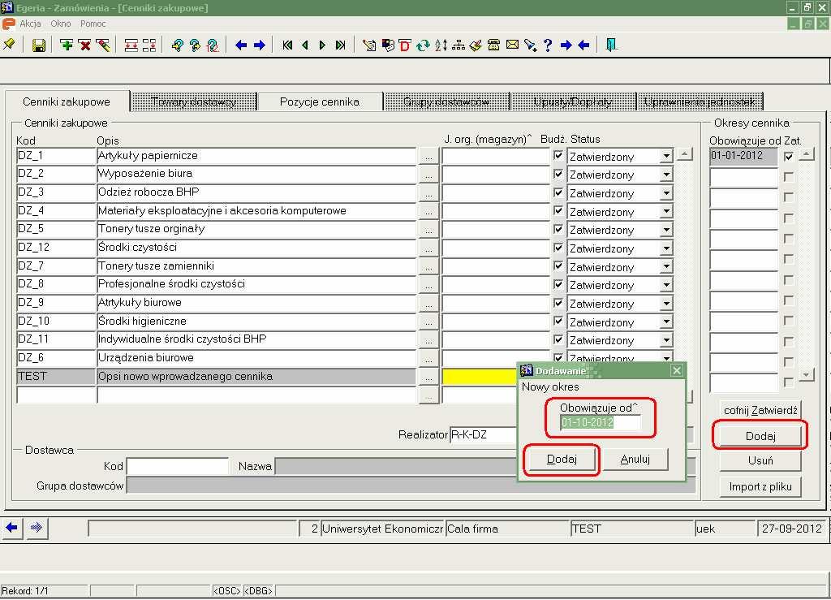Open Status dropdown for DZ_12 row
831x600 pixels.
point(666,248)
